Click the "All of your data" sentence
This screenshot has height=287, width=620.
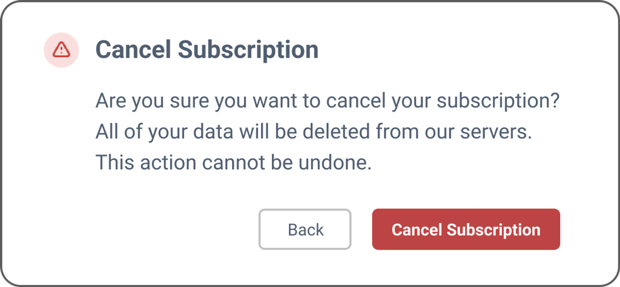[314, 132]
